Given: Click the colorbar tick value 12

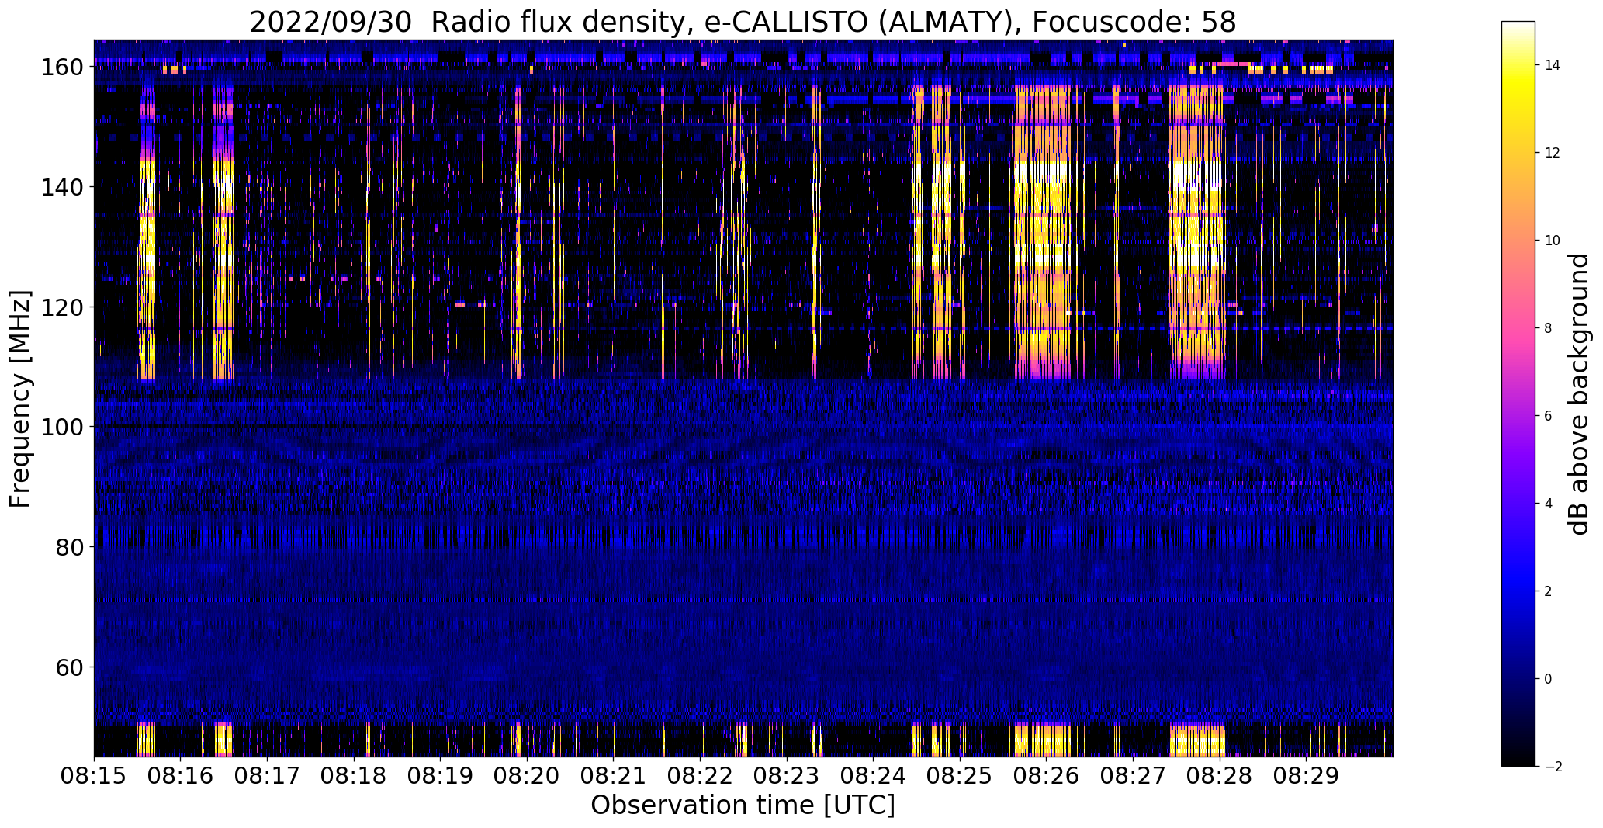Looking at the screenshot, I should coord(1552,153).
